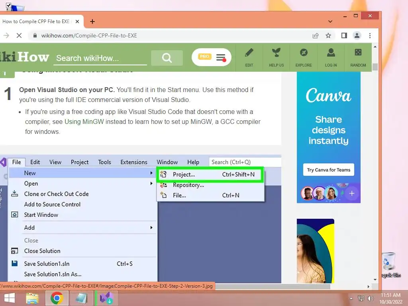Click the Repository icon in the New submenu
Viewport: 408px width, 306px height.
[163, 185]
